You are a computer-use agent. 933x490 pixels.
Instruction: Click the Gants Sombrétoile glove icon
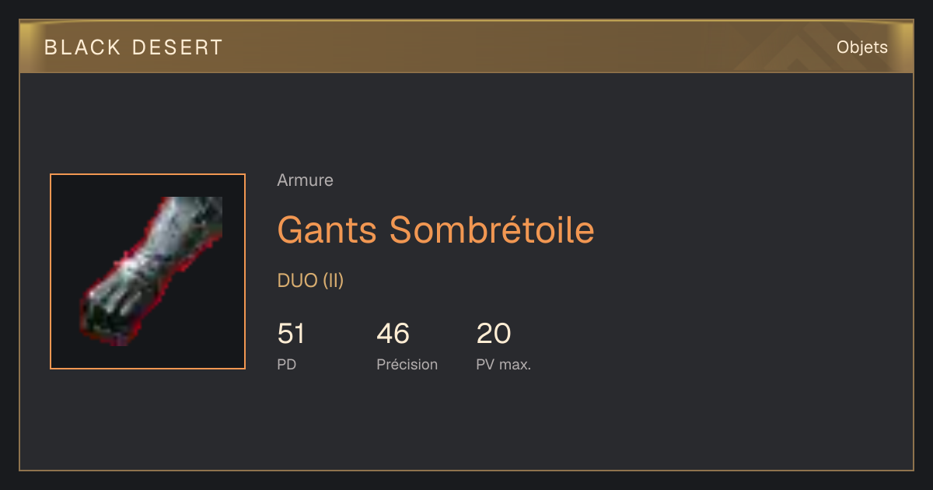152,271
